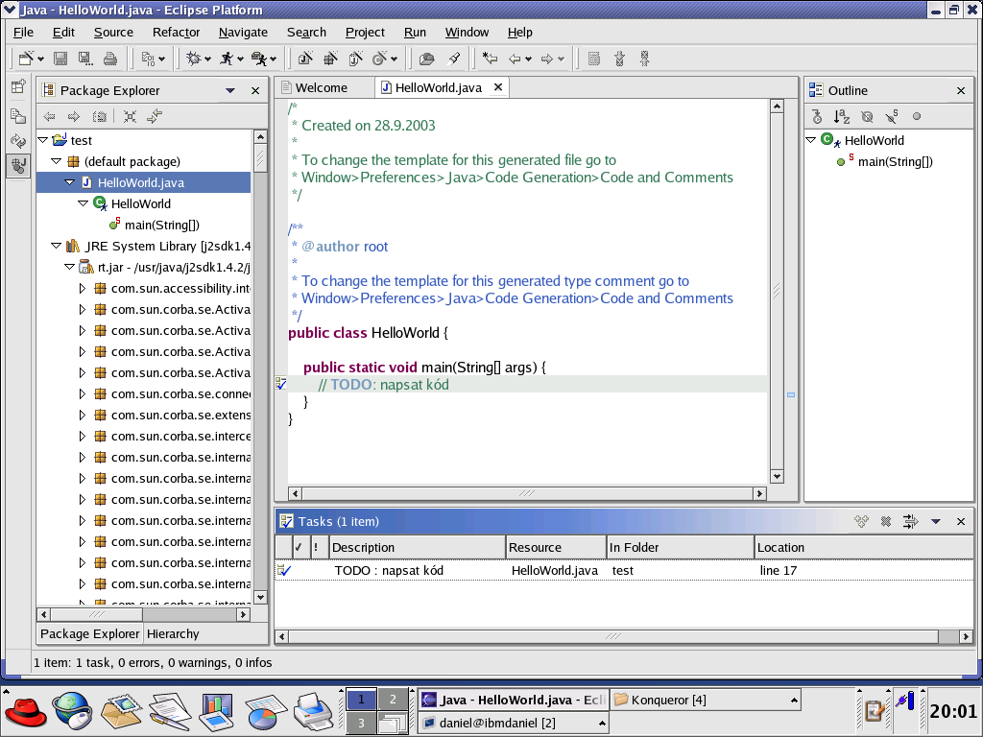Viewport: 983px width, 737px height.
Task: Go to the last edit location
Action: [x=490, y=59]
